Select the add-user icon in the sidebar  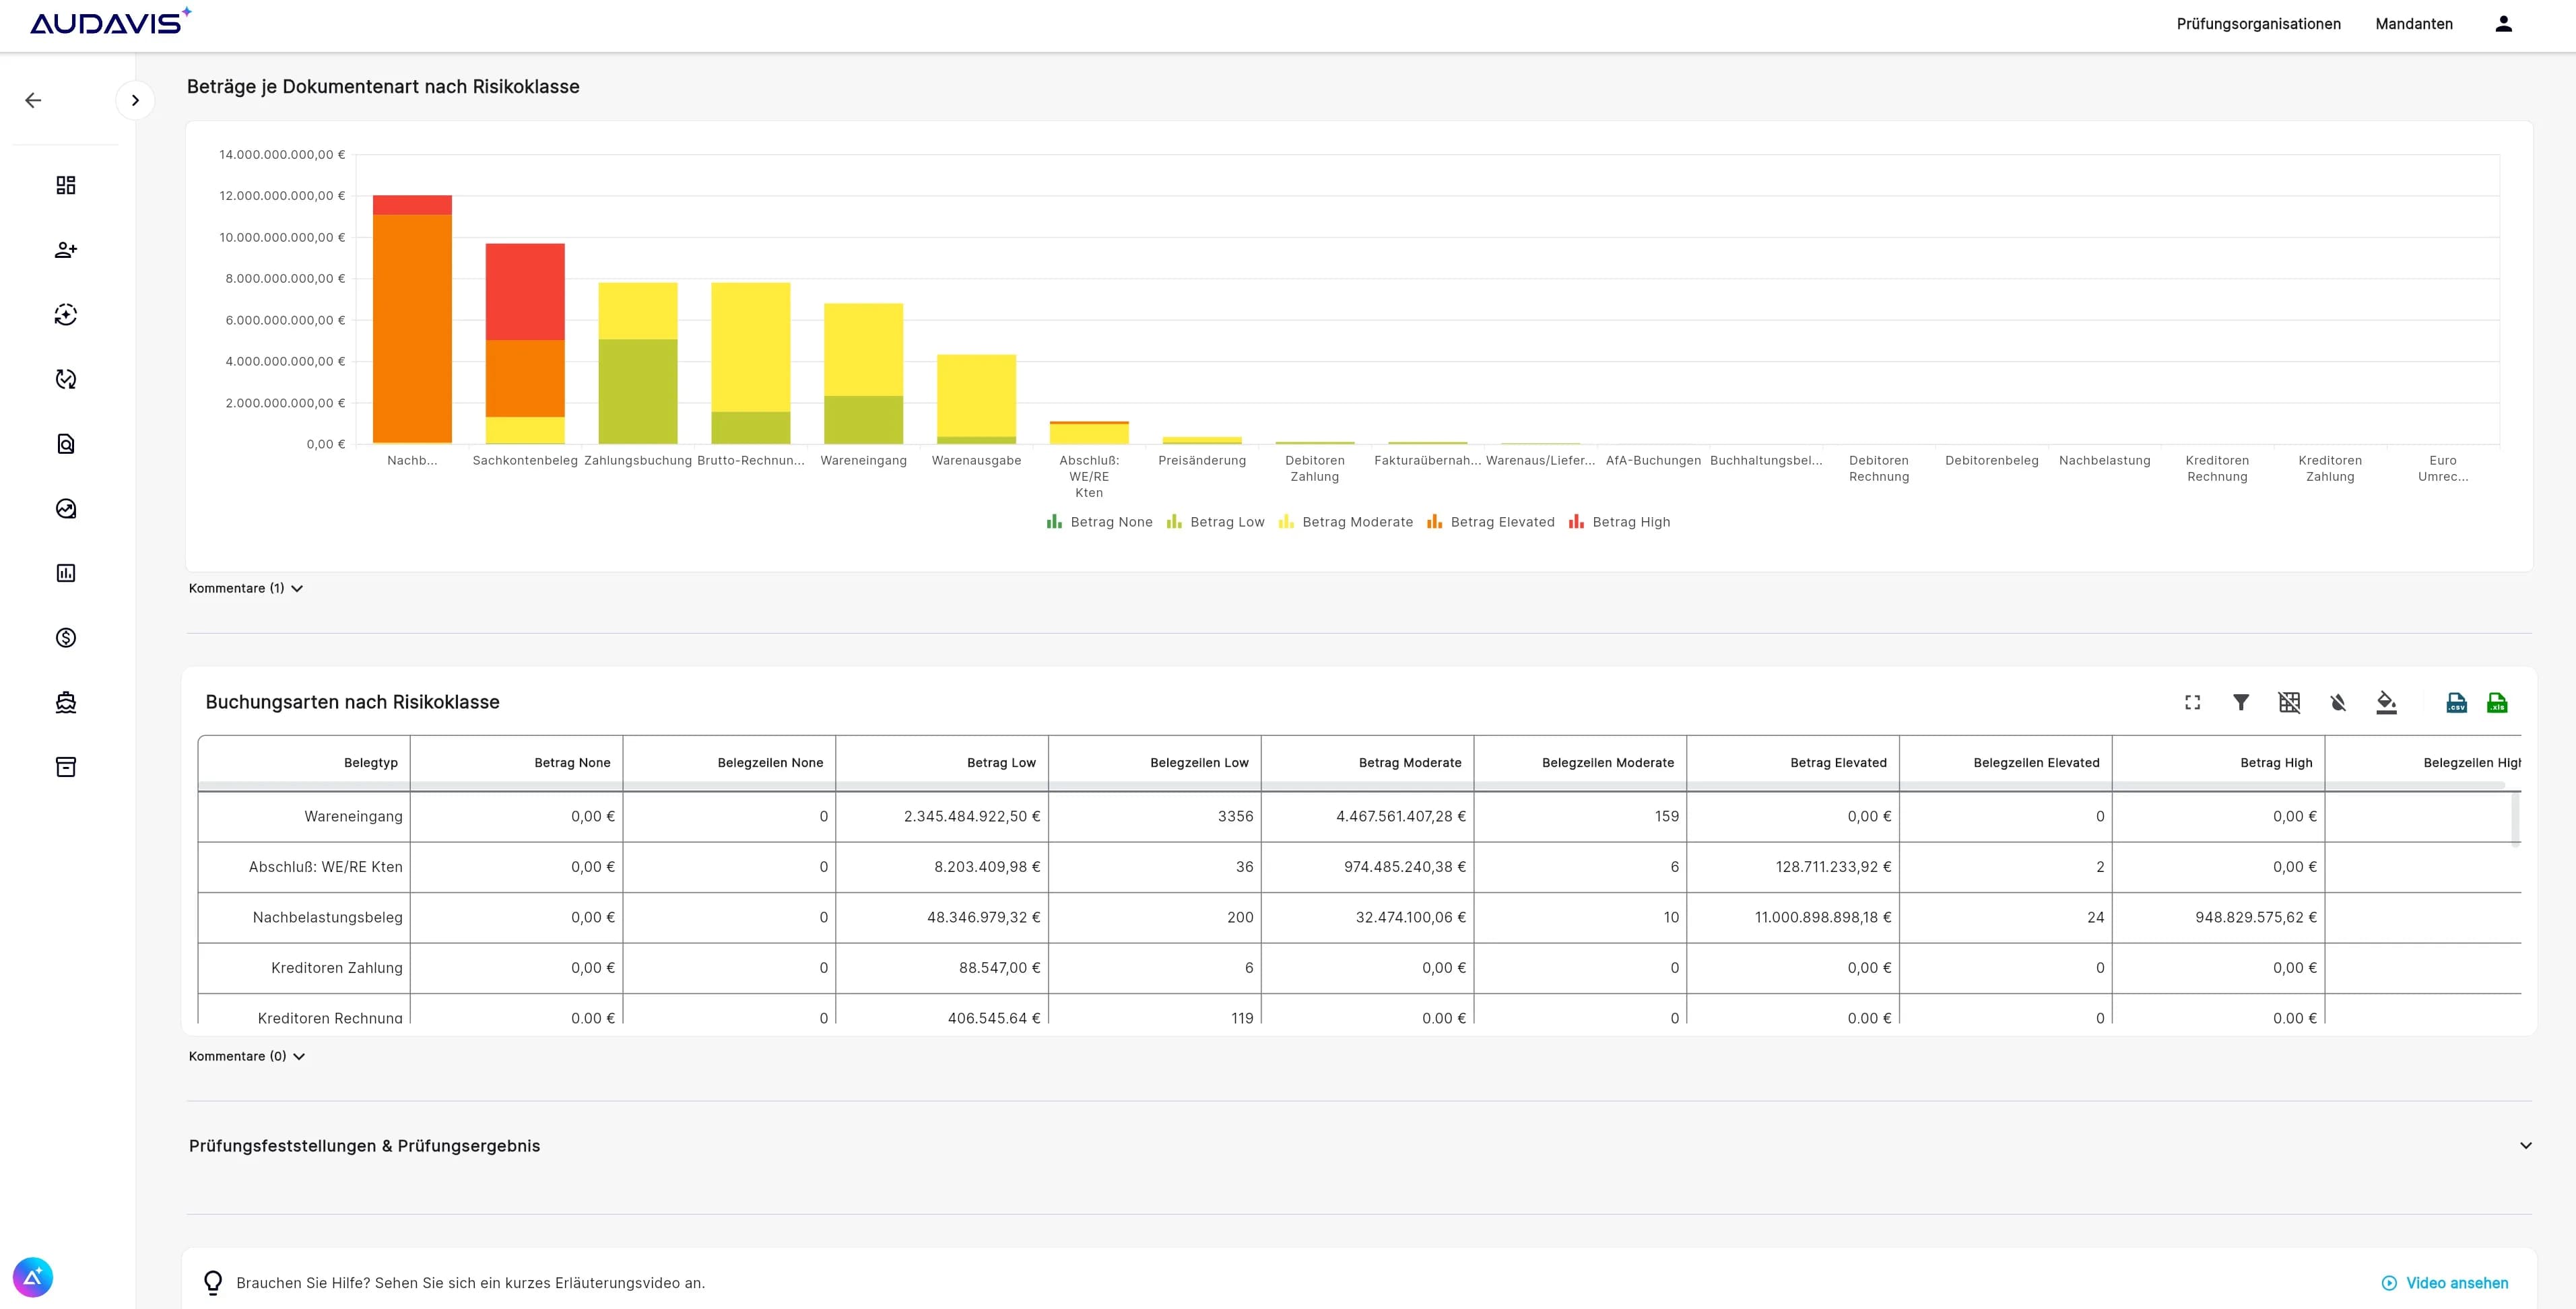click(x=66, y=249)
